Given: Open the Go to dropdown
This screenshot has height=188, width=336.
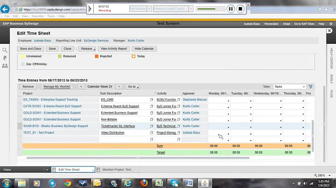Looking at the screenshot, I should click(133, 87).
